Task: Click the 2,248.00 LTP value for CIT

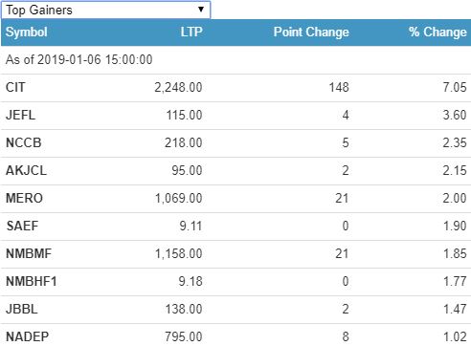Action: tap(178, 87)
